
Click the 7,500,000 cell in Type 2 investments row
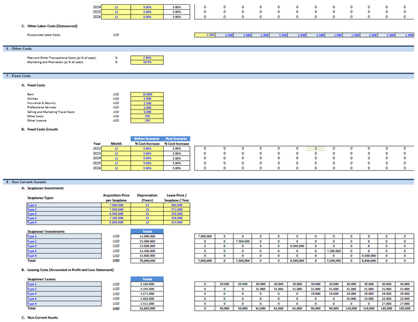[242, 241]
